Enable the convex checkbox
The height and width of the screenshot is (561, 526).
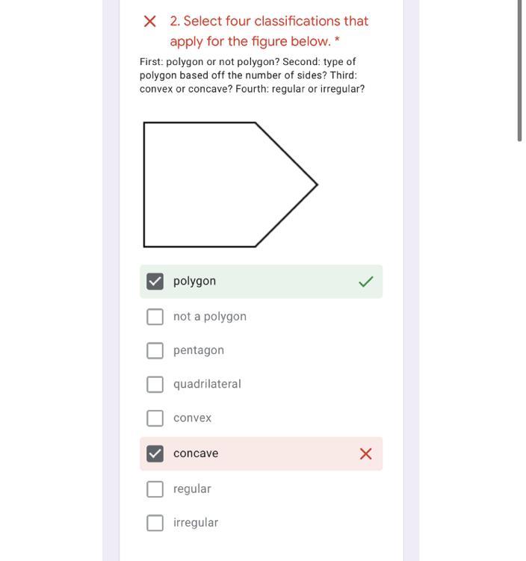coord(155,418)
